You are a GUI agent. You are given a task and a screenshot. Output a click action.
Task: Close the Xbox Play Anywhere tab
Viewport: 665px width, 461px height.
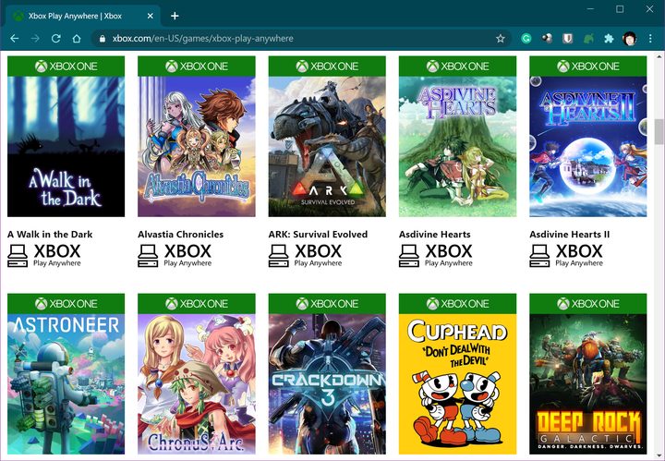[151, 16]
